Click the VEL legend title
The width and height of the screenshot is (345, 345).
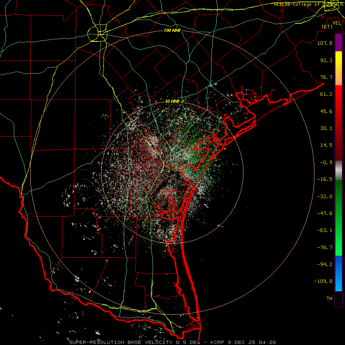click(337, 23)
